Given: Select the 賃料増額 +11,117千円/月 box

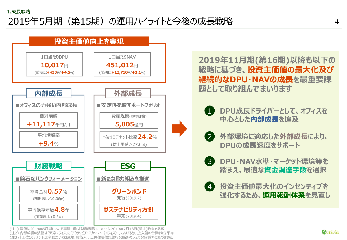Looking at the screenshot, I should click(x=49, y=120).
